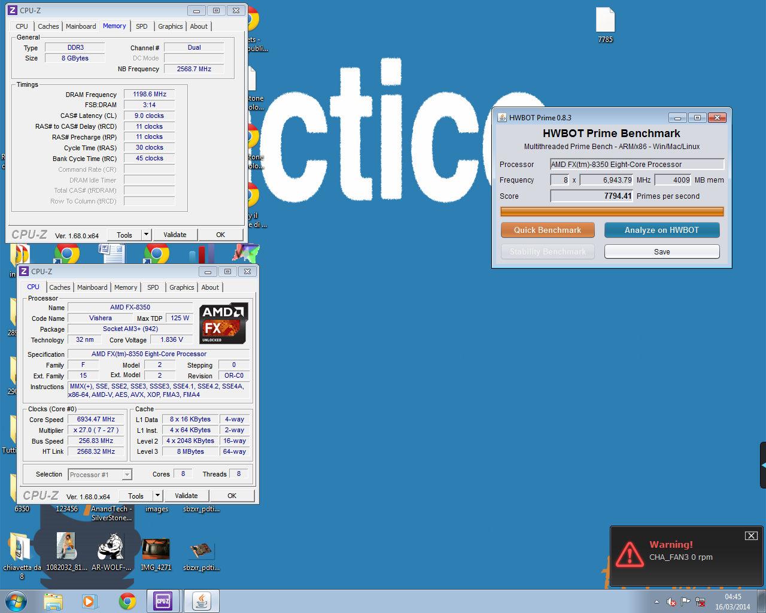The height and width of the screenshot is (613, 766).
Task: Open Tools dropdown arrow in lower CPU-Z
Action: 157,496
